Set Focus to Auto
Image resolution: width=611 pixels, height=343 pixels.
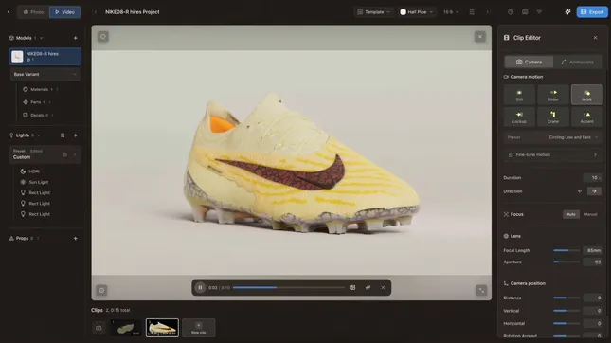tap(571, 214)
